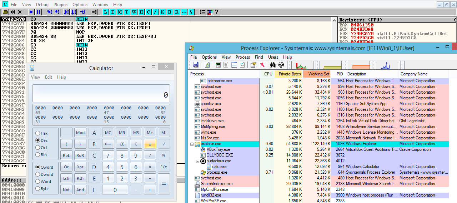Pause execution in OllyDbg toolbar
Screen dimensions: 457x203
[x=39, y=12]
